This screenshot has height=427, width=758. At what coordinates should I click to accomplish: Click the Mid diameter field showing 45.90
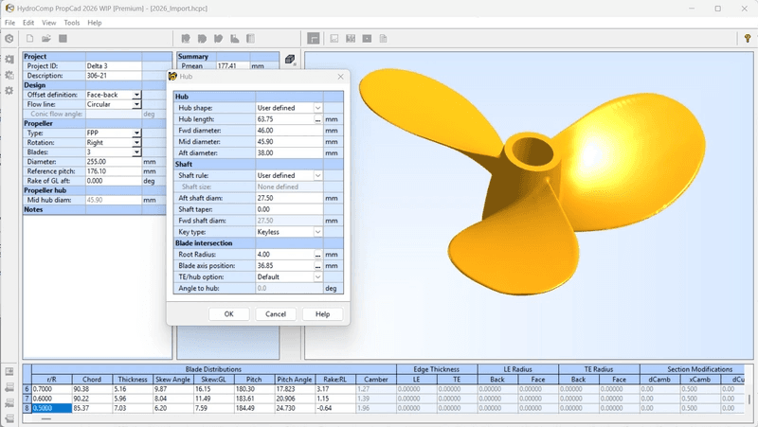[289, 142]
